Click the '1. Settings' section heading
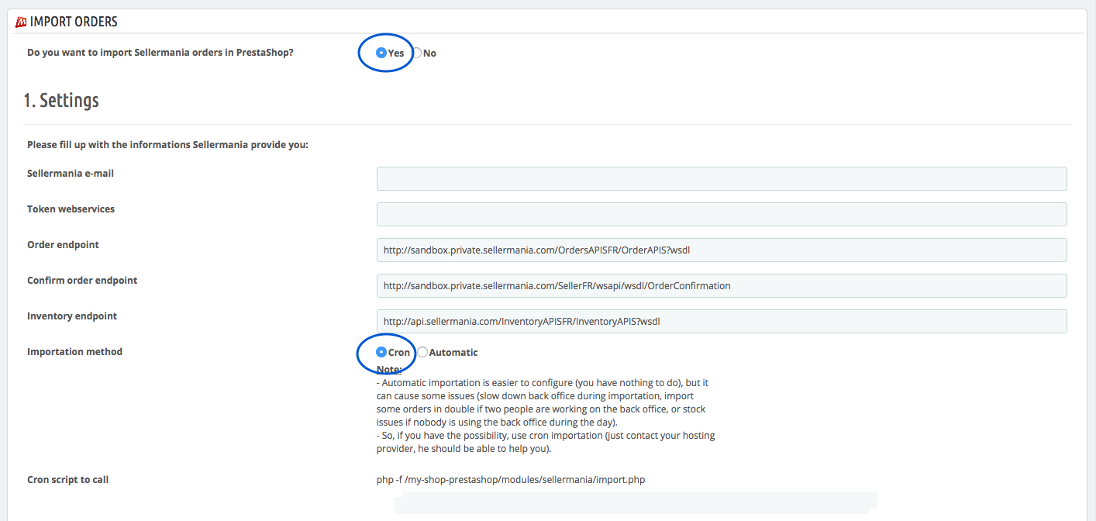 click(x=61, y=100)
